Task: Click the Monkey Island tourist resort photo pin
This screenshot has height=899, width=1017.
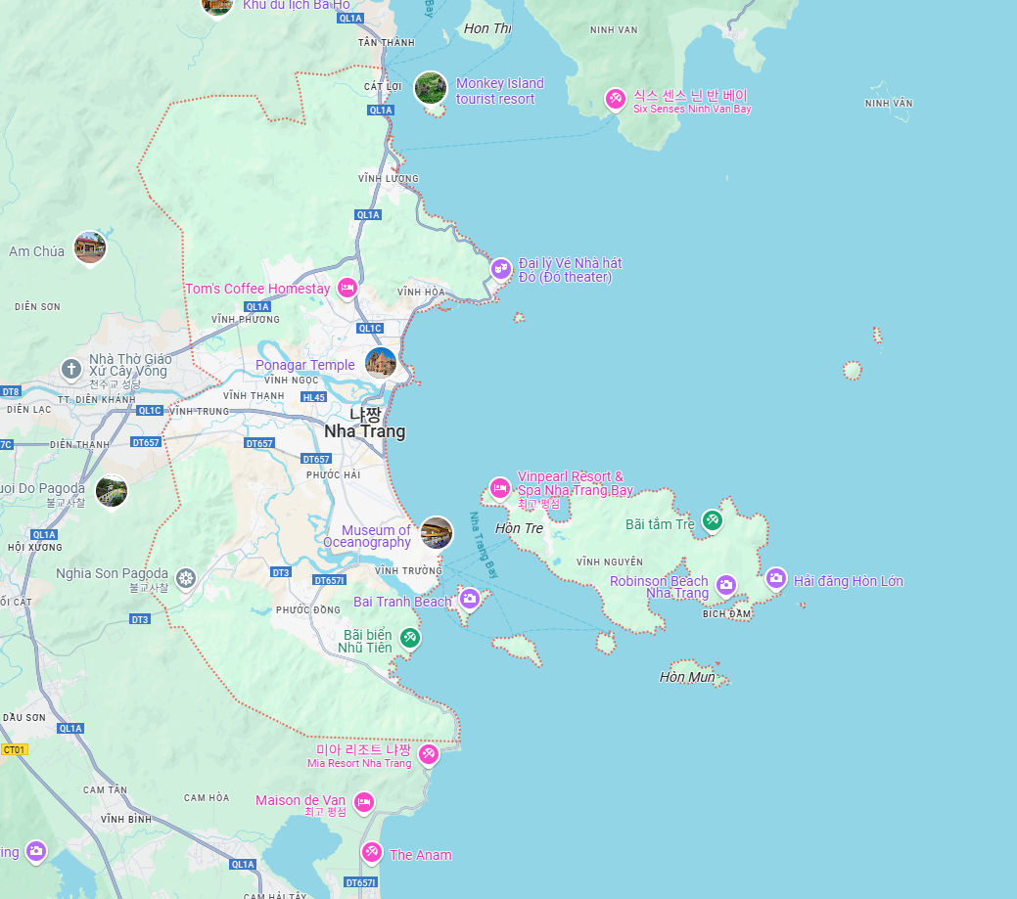Action: tap(431, 87)
